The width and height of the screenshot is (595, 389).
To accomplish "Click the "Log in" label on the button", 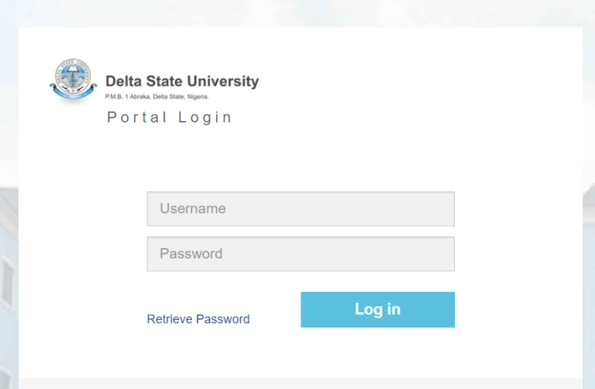I will (377, 309).
